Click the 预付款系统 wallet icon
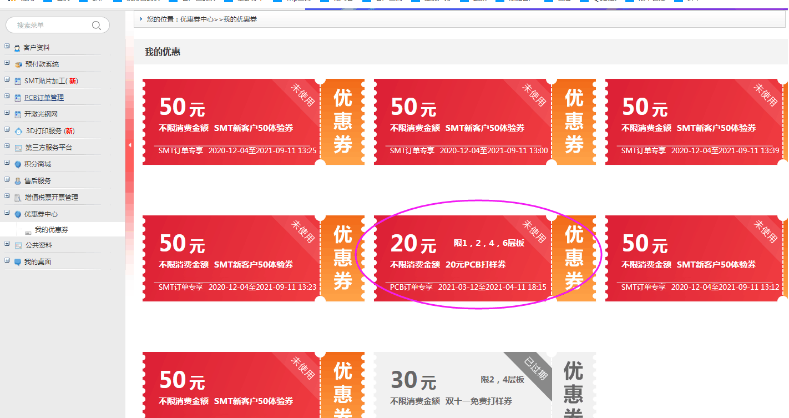The width and height of the screenshot is (789, 418). coord(18,65)
